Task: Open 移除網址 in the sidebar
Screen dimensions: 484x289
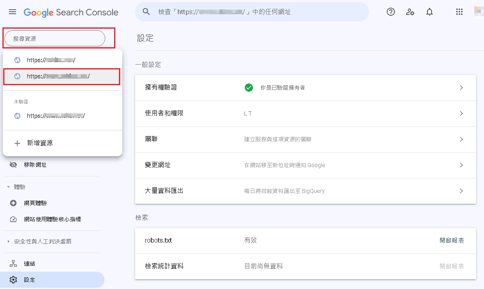Action: [x=35, y=165]
